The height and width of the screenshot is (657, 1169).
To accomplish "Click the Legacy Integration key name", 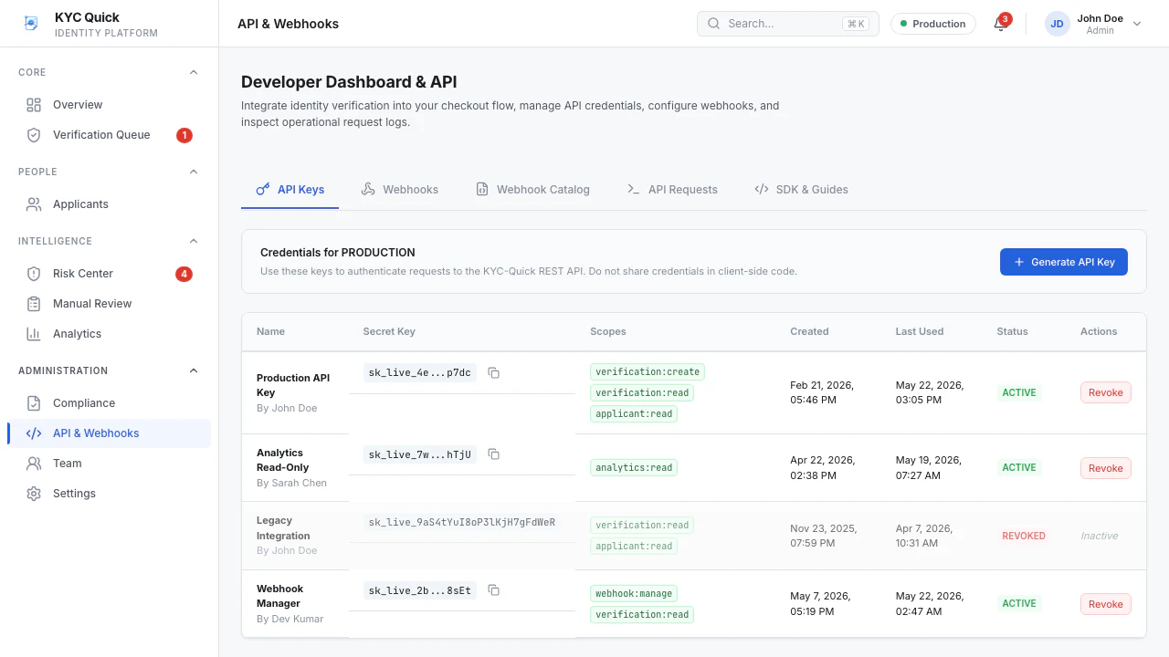I will tap(283, 528).
